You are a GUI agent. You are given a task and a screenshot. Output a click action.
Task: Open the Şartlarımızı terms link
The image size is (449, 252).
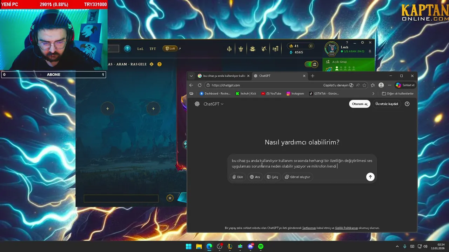(x=309, y=228)
